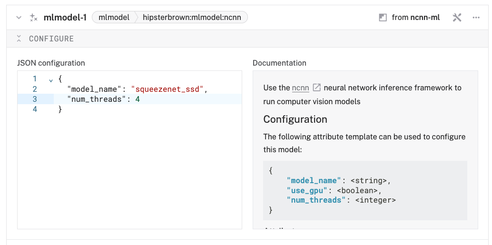Open the three-dot more options menu
The width and height of the screenshot is (492, 245).
point(476,18)
